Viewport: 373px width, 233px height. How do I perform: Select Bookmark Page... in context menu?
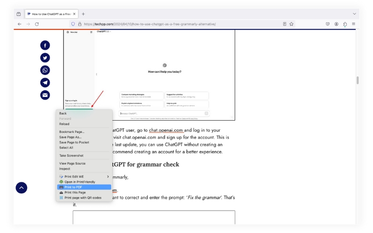point(84,132)
